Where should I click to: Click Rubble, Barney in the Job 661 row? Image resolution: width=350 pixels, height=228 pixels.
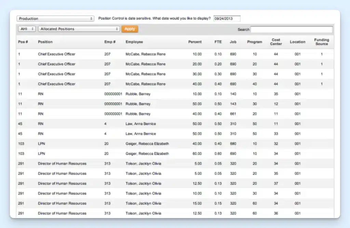coord(138,114)
